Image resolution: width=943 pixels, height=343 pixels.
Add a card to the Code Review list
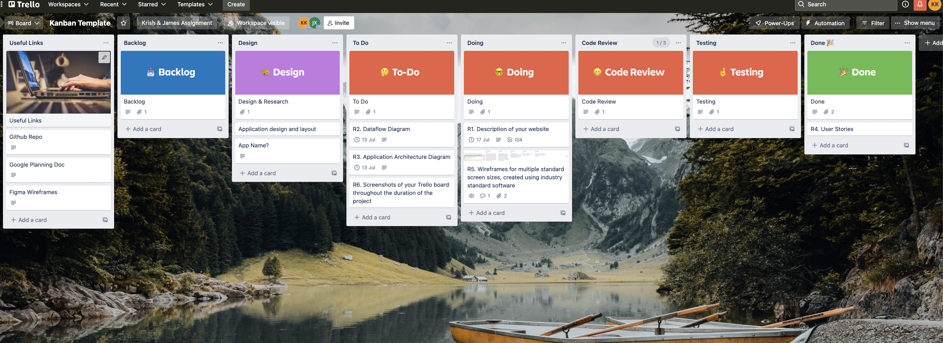point(601,129)
